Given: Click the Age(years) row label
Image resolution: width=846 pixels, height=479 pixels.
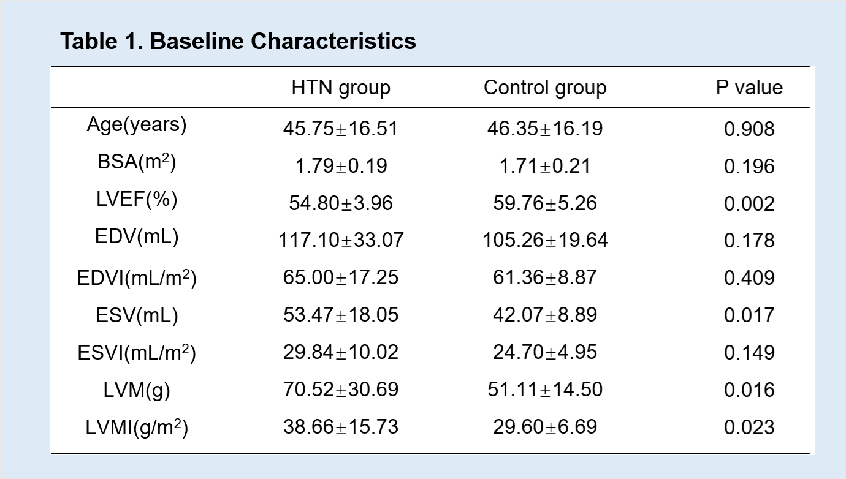Looking at the screenshot, I should point(137,124).
